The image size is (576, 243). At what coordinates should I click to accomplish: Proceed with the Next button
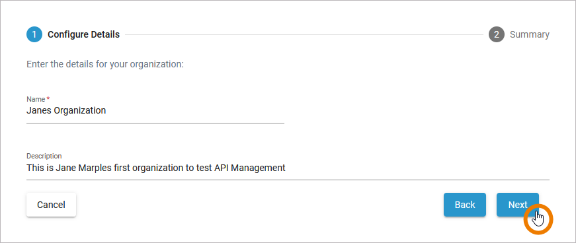[x=518, y=205]
